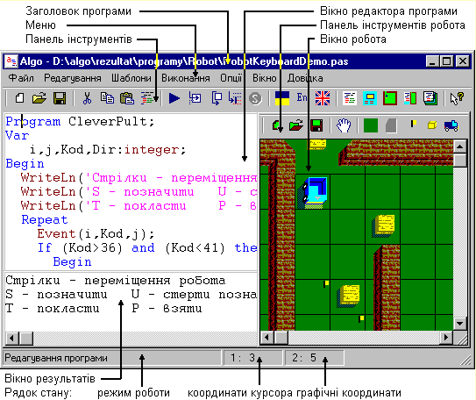Click the 'If (Kod>36) and (Kod<41)' line
The height and width of the screenshot is (400, 476).
click(x=131, y=248)
